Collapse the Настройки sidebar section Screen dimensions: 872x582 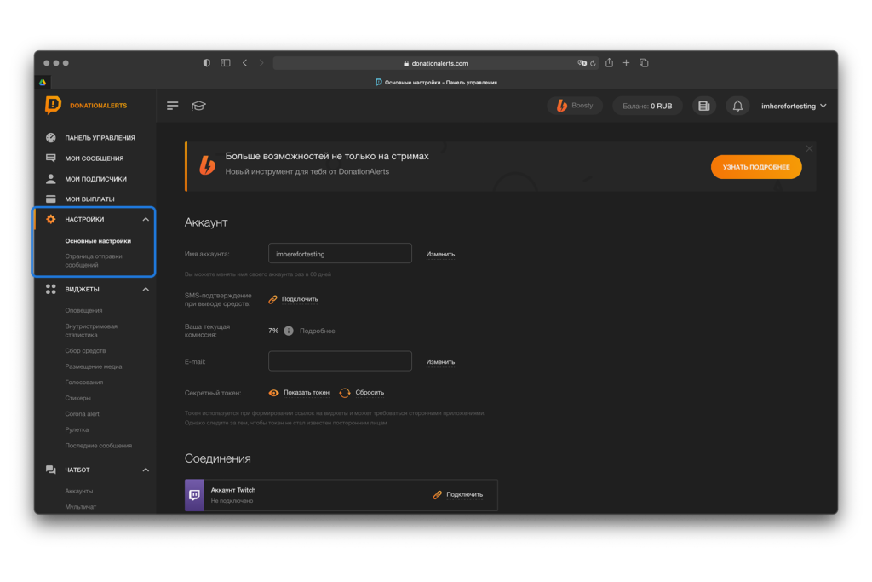(x=146, y=219)
